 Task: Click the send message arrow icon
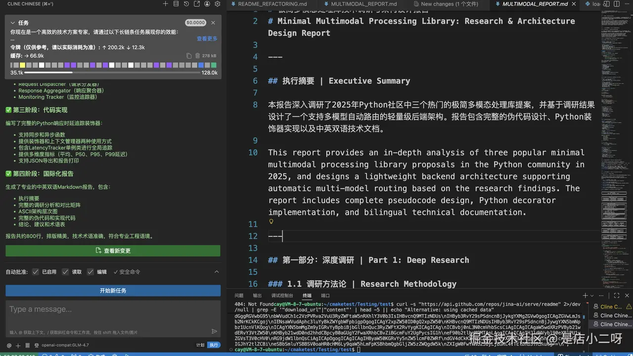coord(214,331)
